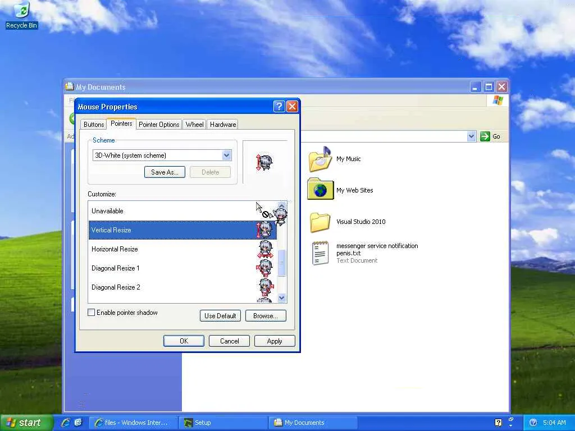Click the Horizontal Resize pointer icon
575x431 pixels.
click(265, 249)
